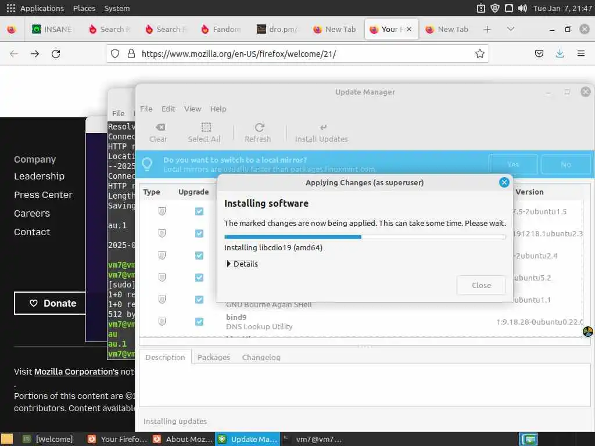
Task: Click the shield update icon in top panel
Action: (x=495, y=8)
